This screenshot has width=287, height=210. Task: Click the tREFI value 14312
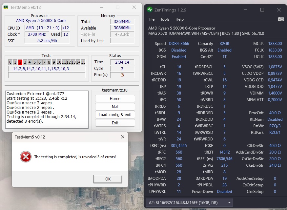[x=224, y=152]
